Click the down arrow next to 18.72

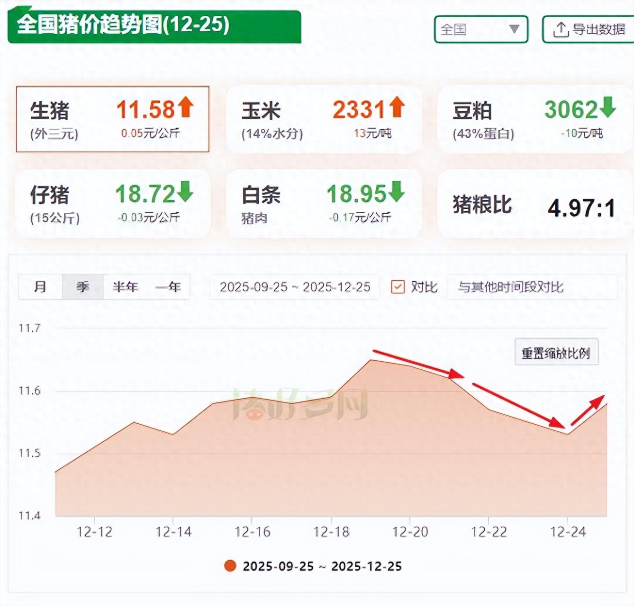click(x=185, y=192)
